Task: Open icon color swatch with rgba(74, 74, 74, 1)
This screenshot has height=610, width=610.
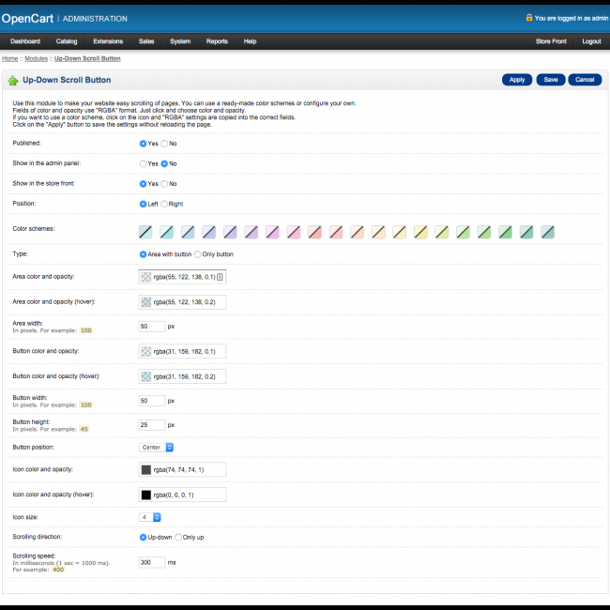Action: pos(145,469)
